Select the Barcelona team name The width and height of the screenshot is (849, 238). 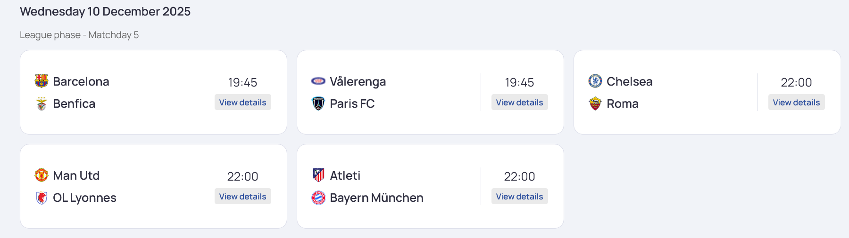[x=81, y=81]
